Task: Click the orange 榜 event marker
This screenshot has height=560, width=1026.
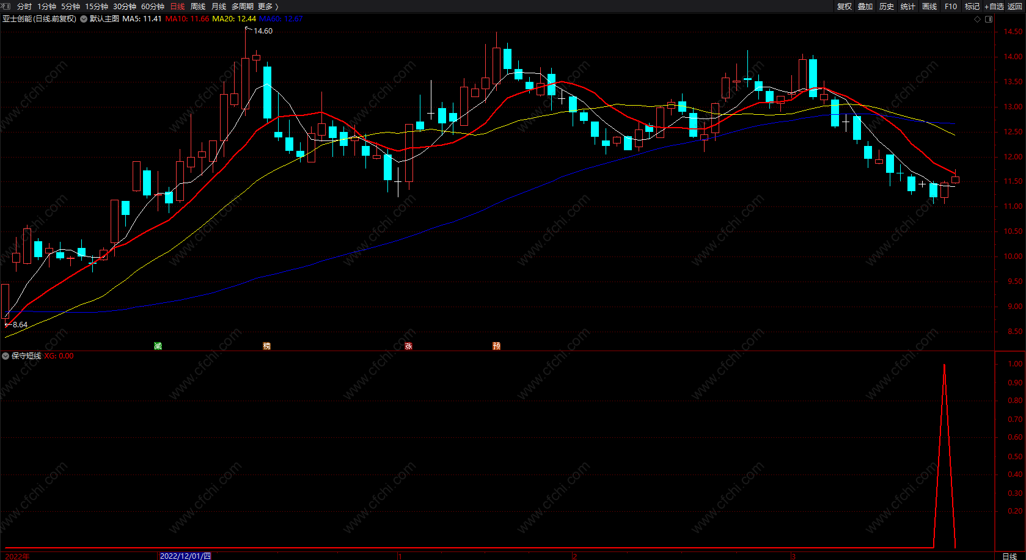Action: pyautogui.click(x=266, y=346)
